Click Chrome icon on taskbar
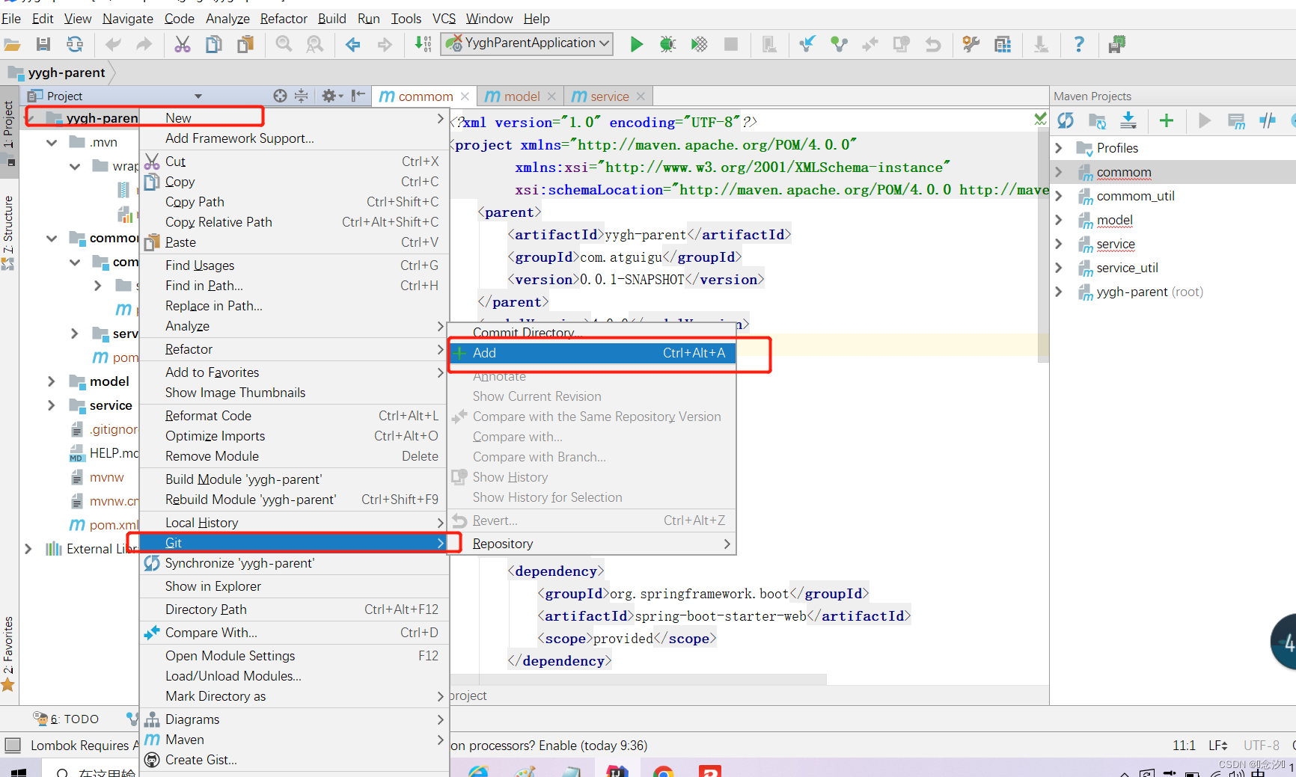The height and width of the screenshot is (777, 1296). click(663, 771)
